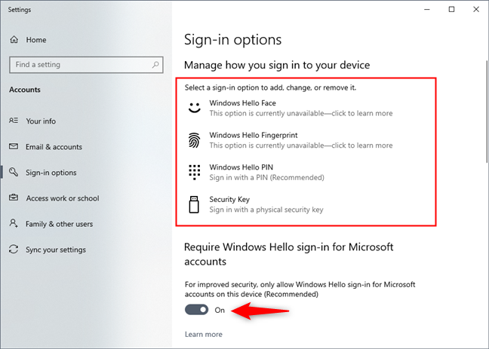Click the Your info person-card icon
Screen dimensions: 489x349
pyautogui.click(x=14, y=121)
